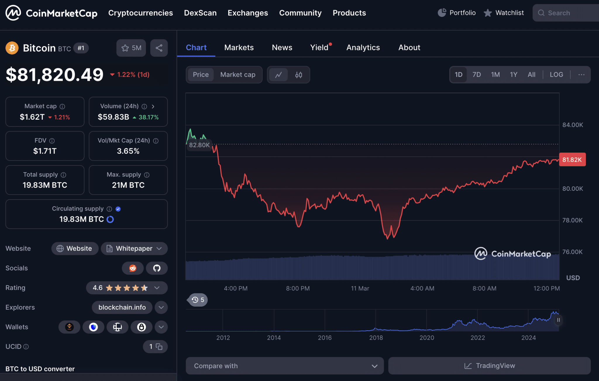This screenshot has width=599, height=381.
Task: Expand more Wallets chevron
Action: [x=161, y=327]
